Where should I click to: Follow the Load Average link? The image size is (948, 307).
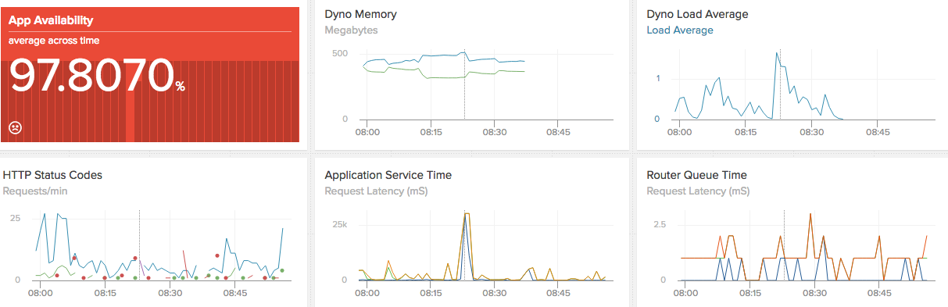coord(680,30)
